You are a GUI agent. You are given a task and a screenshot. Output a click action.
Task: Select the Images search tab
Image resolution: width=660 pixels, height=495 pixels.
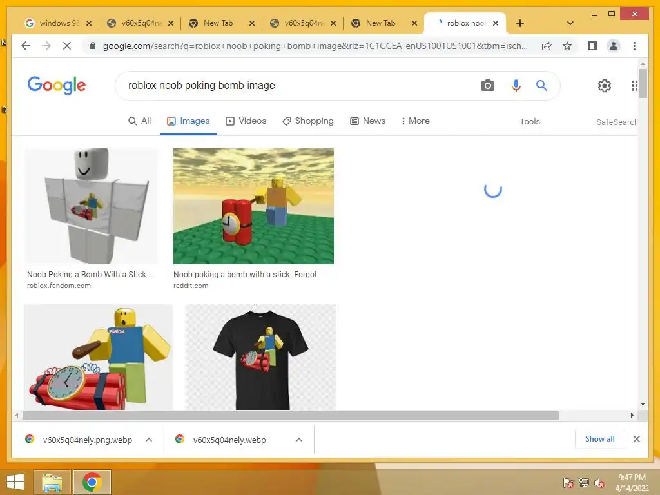[188, 121]
